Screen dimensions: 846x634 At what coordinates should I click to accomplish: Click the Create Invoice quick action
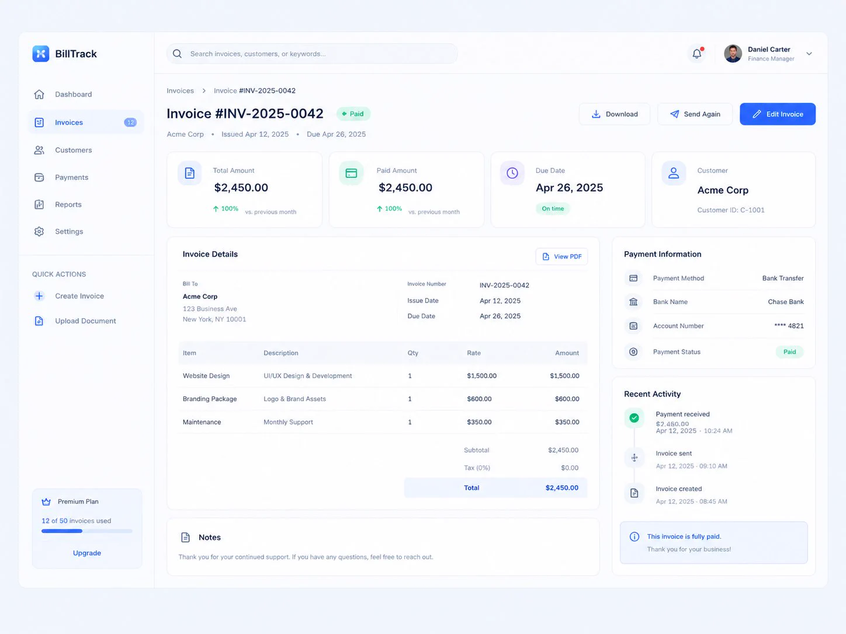70,296
